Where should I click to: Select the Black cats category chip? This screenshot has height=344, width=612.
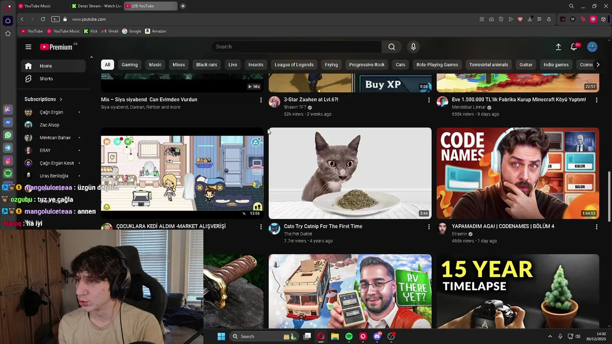(207, 65)
